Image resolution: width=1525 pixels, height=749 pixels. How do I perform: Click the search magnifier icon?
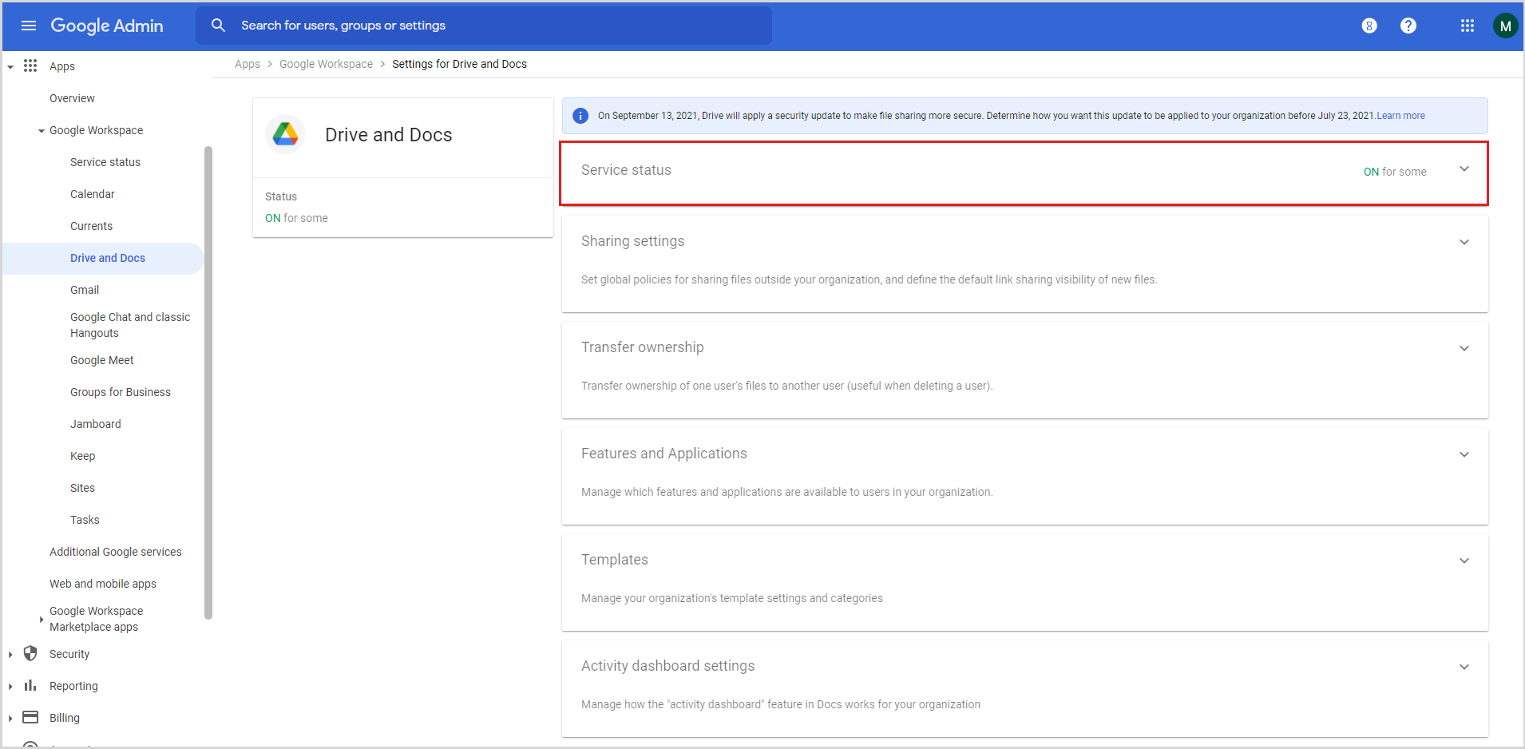coord(218,25)
